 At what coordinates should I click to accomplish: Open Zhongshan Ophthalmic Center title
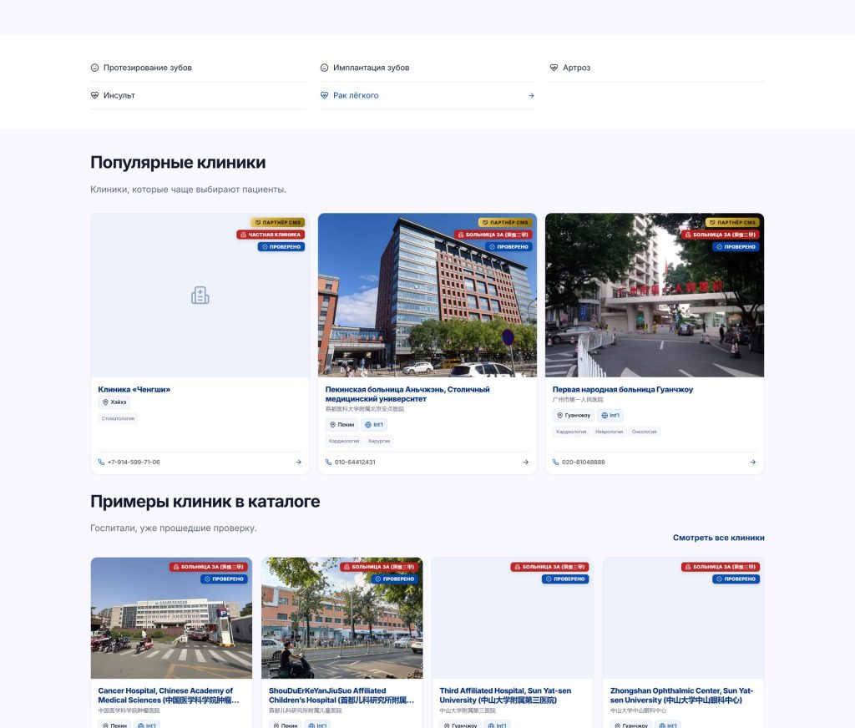click(681, 695)
